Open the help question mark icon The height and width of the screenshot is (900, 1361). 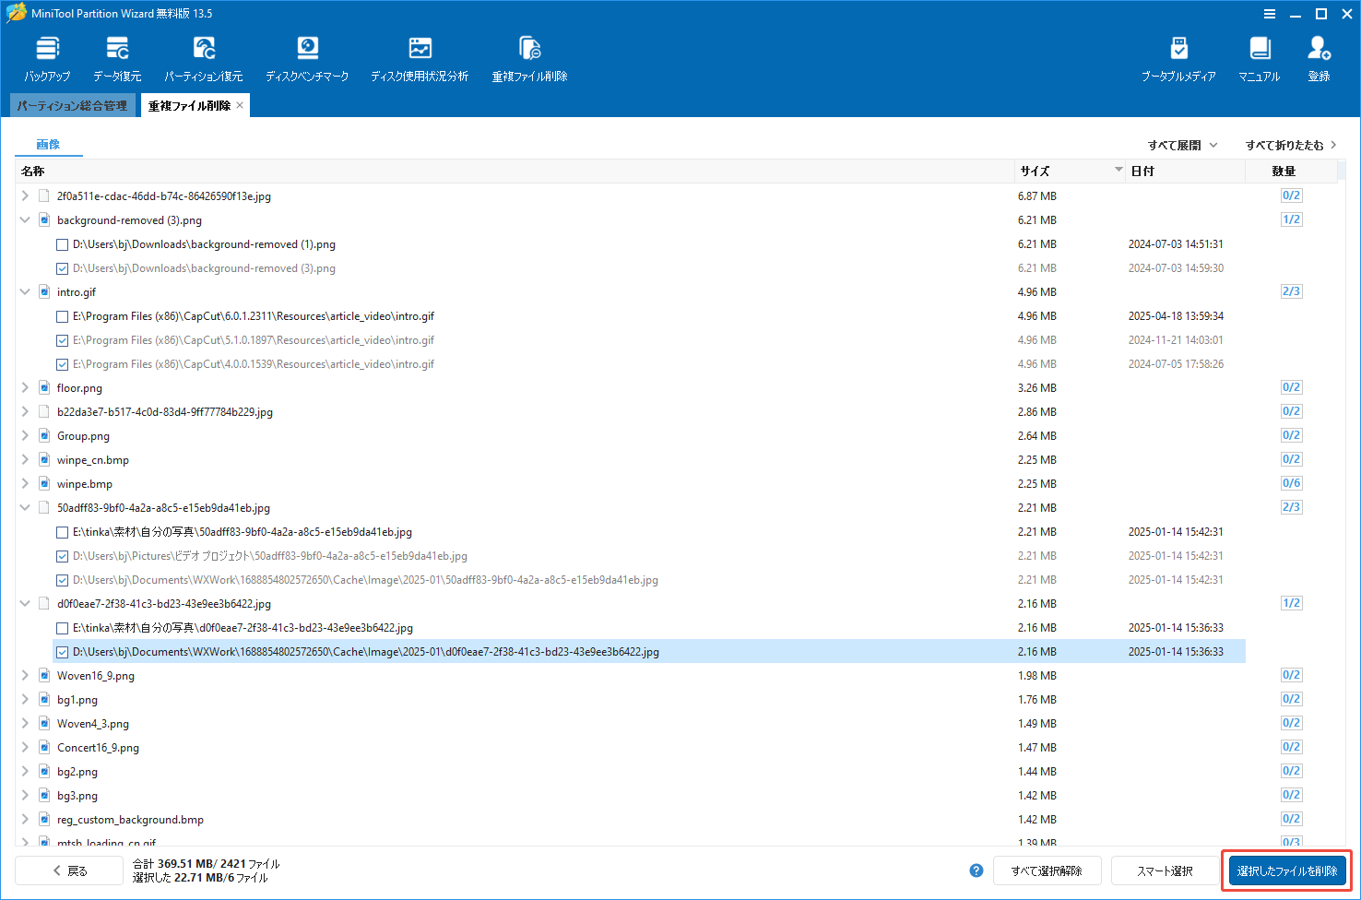click(x=976, y=870)
